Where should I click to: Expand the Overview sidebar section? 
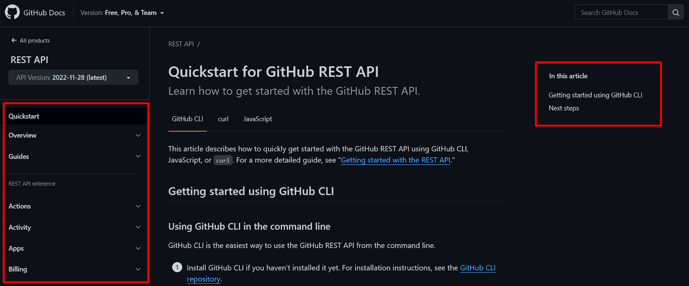138,135
